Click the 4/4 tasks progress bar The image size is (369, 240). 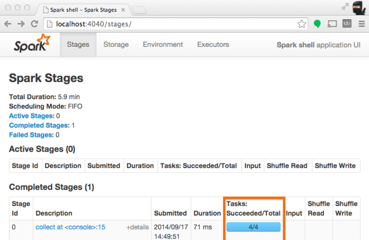253,227
